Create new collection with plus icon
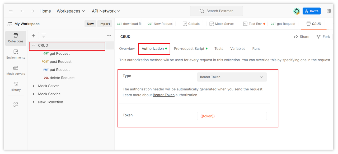The image size is (338, 154). pyautogui.click(x=34, y=36)
